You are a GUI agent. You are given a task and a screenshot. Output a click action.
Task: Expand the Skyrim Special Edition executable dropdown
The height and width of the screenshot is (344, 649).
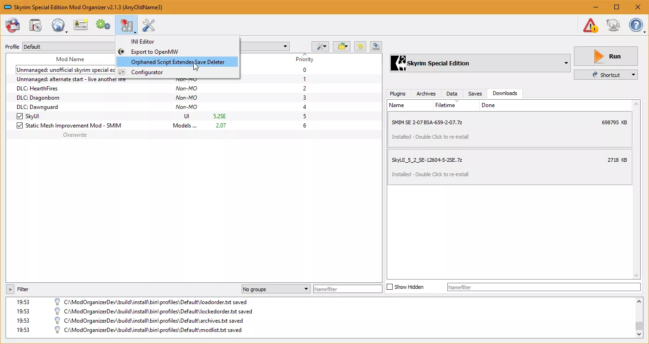[x=566, y=63]
